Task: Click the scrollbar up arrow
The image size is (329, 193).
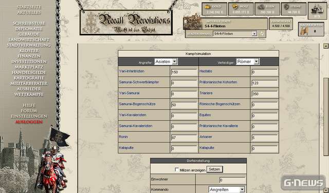Action: click(325, 46)
